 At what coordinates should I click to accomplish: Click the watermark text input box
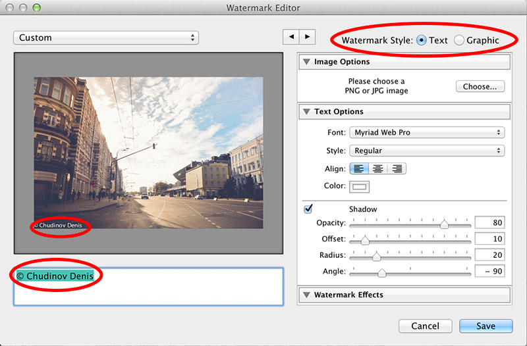pos(148,287)
